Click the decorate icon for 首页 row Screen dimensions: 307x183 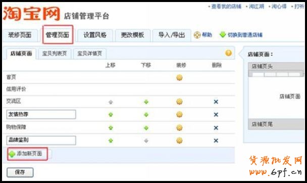pos(179,77)
